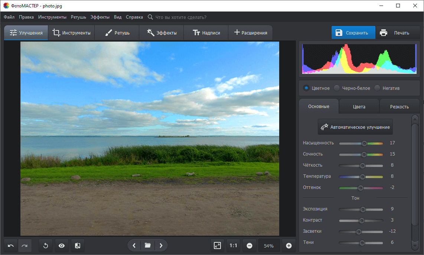
Task: Click the Автоматическое улучшение button
Action: pyautogui.click(x=355, y=127)
